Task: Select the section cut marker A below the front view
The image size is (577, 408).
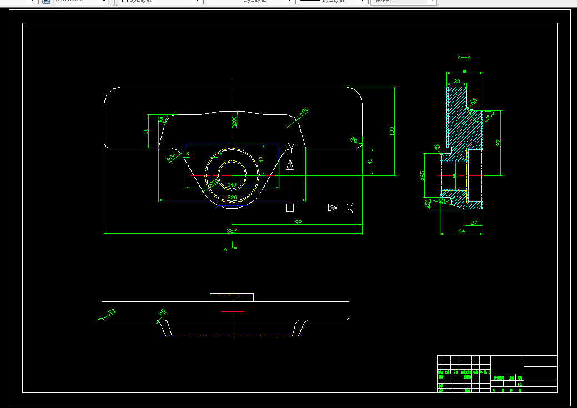Action: (225, 250)
